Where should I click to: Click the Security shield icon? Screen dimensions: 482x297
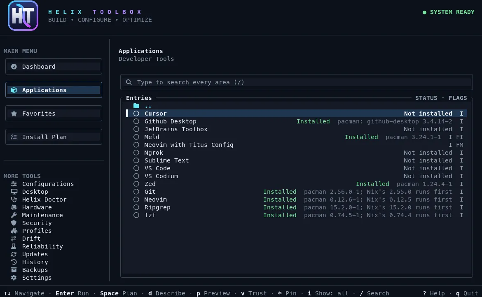click(x=14, y=223)
